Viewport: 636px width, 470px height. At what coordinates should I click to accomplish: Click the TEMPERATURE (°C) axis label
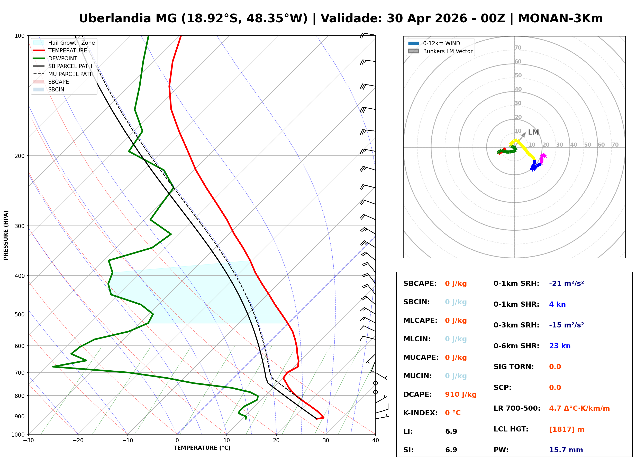(202, 448)
